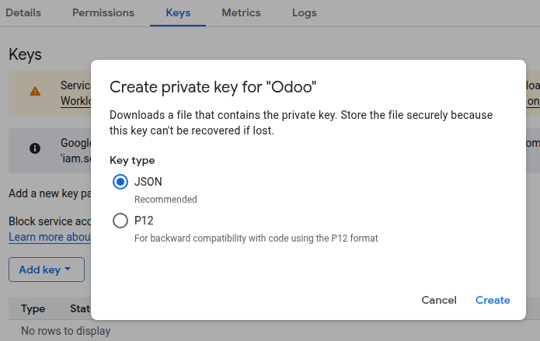Switch to the Logs tab
The width and height of the screenshot is (540, 341).
[x=304, y=12]
